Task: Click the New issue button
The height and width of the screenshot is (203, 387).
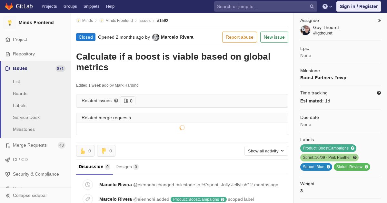Action: [274, 37]
